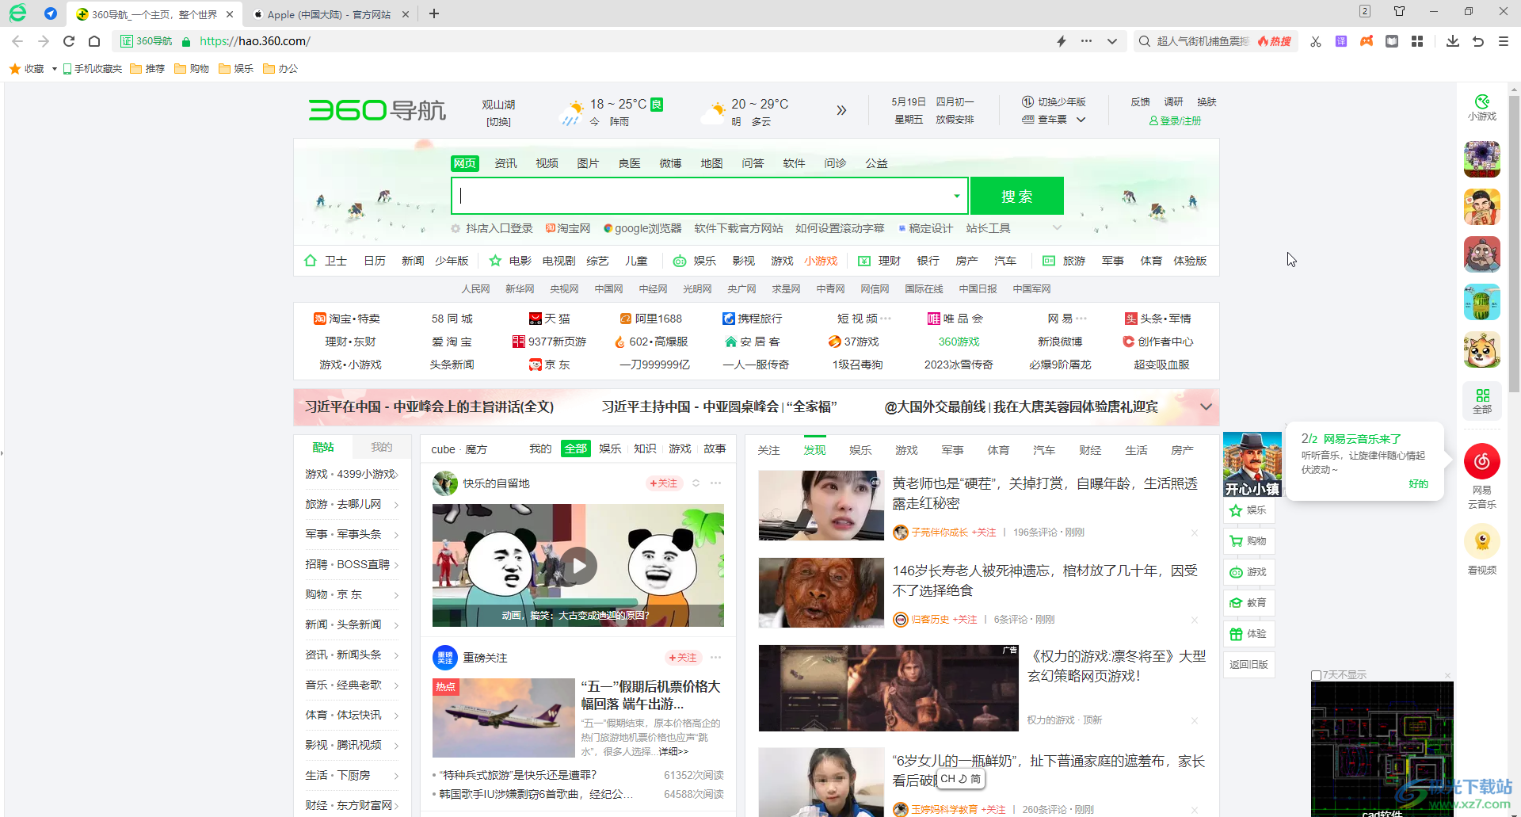Check the 7天不显示 checkbox
This screenshot has height=817, width=1521.
coord(1316,675)
